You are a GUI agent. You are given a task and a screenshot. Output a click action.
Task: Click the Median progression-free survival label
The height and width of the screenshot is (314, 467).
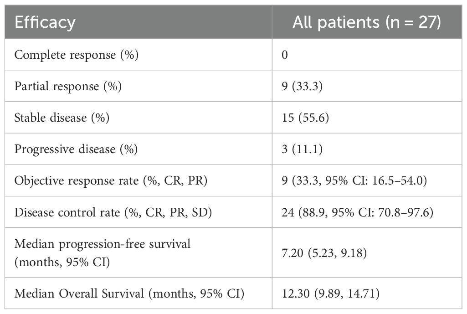[x=102, y=244]
